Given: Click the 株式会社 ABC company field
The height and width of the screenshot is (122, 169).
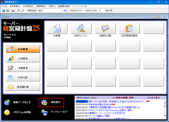Looking at the screenshot, I should 45,11.
